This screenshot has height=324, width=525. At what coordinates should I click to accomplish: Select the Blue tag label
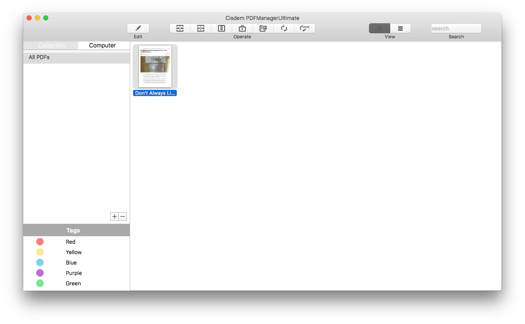71,262
